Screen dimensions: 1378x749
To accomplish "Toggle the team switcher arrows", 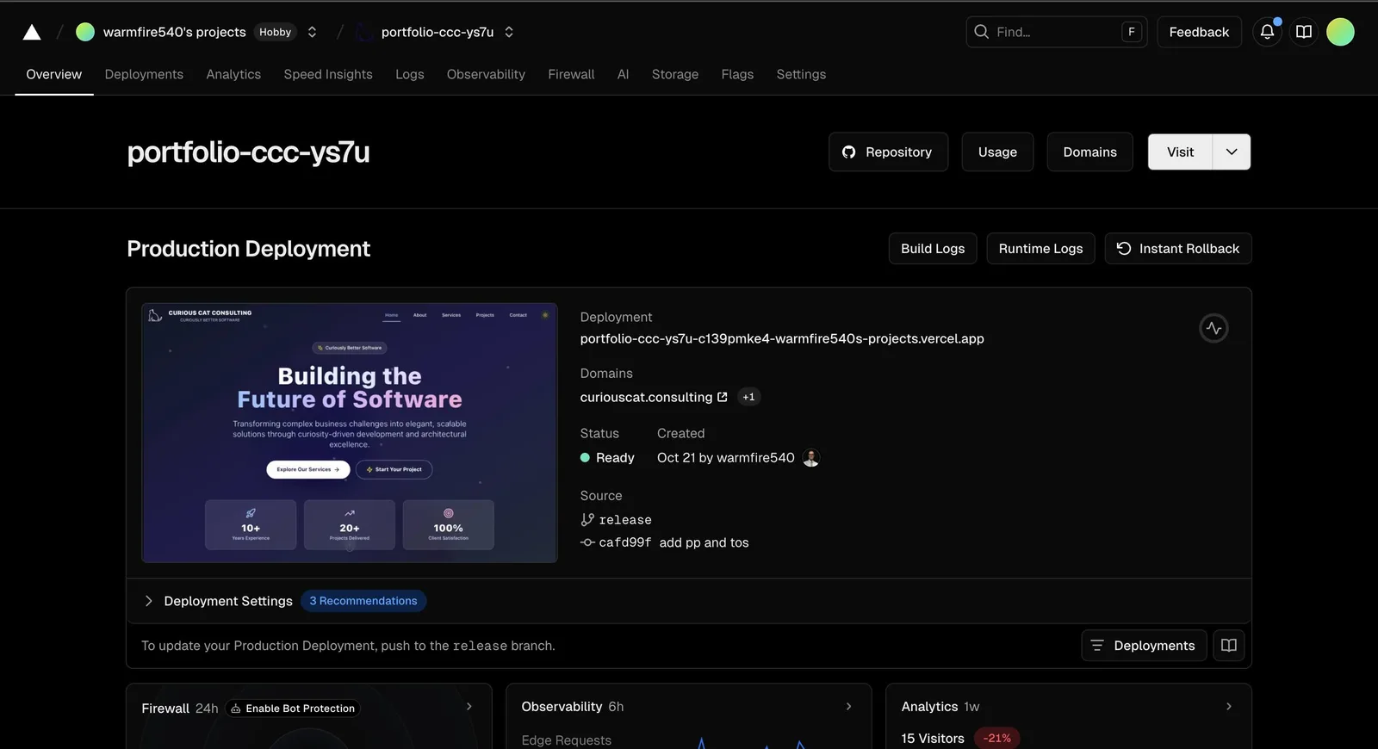I will click(312, 32).
